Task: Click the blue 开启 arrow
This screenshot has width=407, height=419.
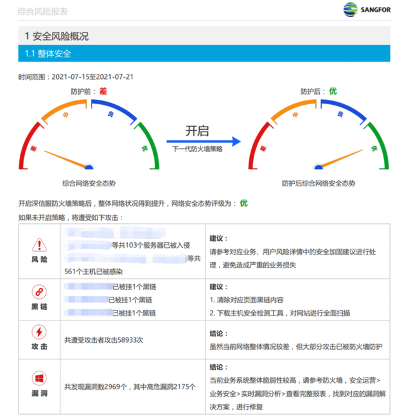Action: pyautogui.click(x=203, y=141)
